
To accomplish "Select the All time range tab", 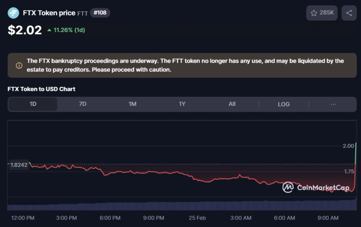I will coord(231,104).
